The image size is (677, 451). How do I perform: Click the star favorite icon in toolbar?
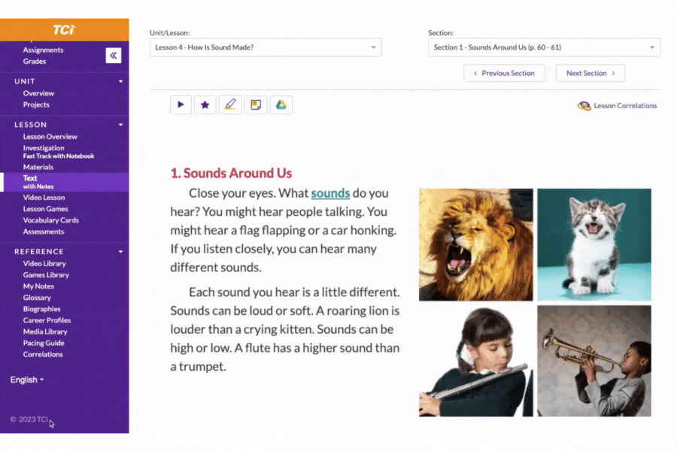tap(205, 105)
